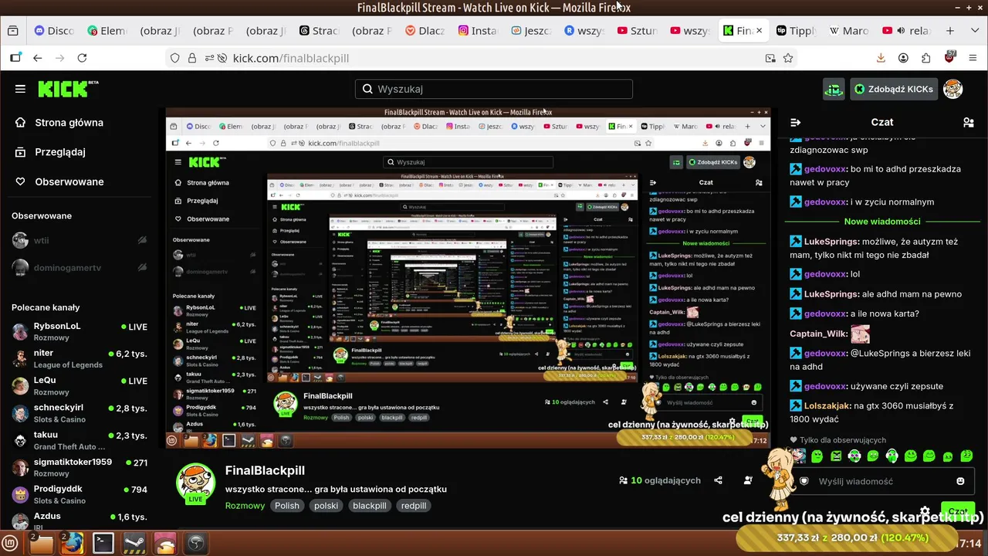This screenshot has width=988, height=556.
Task: Open chat settings gear icon
Action: pyautogui.click(x=925, y=511)
